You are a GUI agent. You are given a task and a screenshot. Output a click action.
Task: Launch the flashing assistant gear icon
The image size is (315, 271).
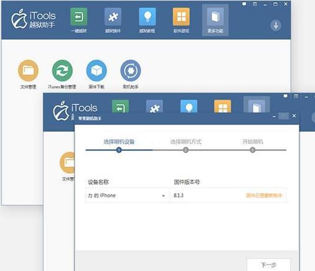point(131,70)
